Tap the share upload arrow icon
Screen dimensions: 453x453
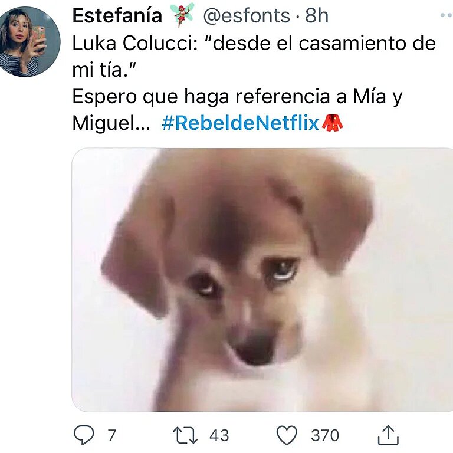(x=388, y=435)
